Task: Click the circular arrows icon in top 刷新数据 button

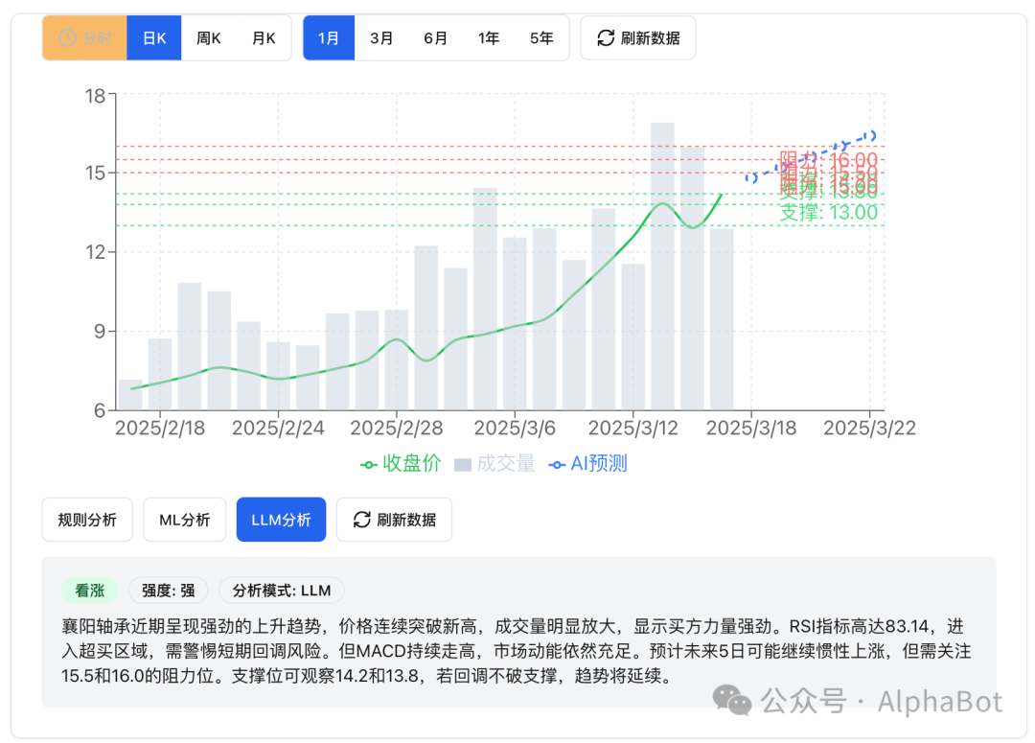Action: pos(607,37)
